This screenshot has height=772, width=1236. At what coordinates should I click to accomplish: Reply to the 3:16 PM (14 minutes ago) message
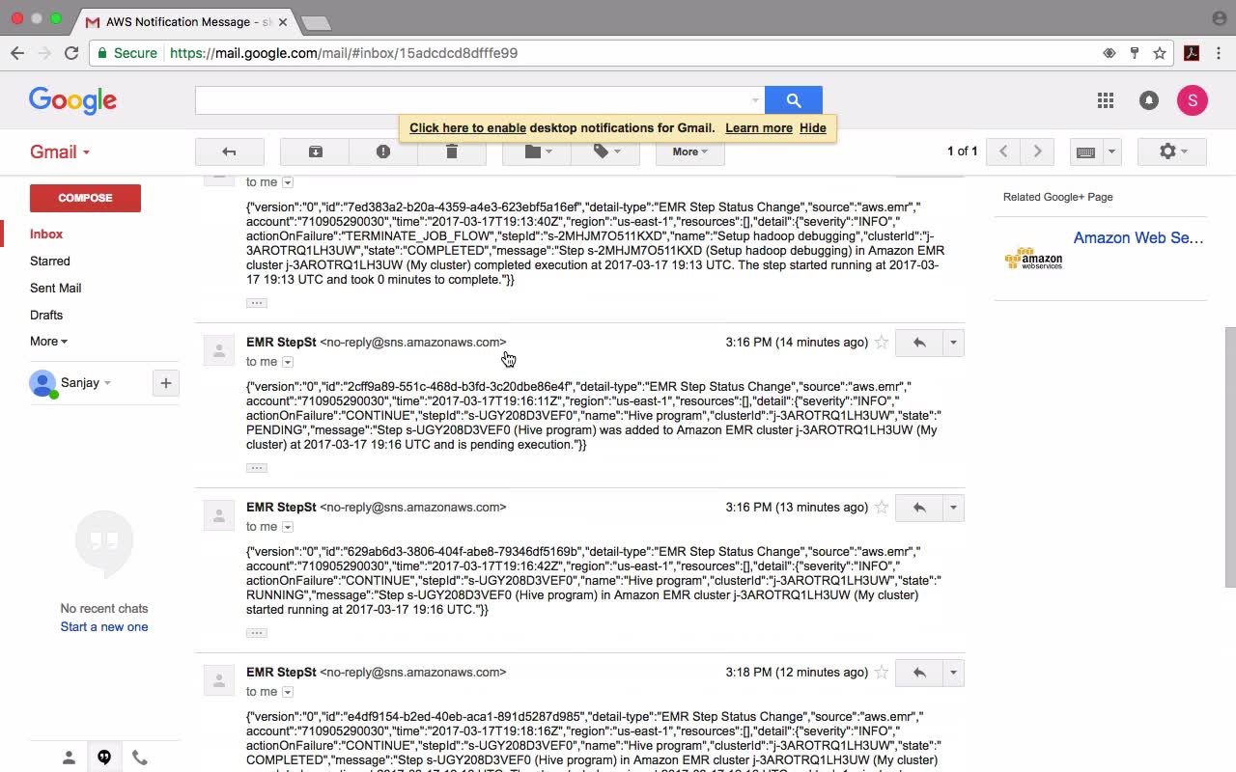(x=919, y=343)
